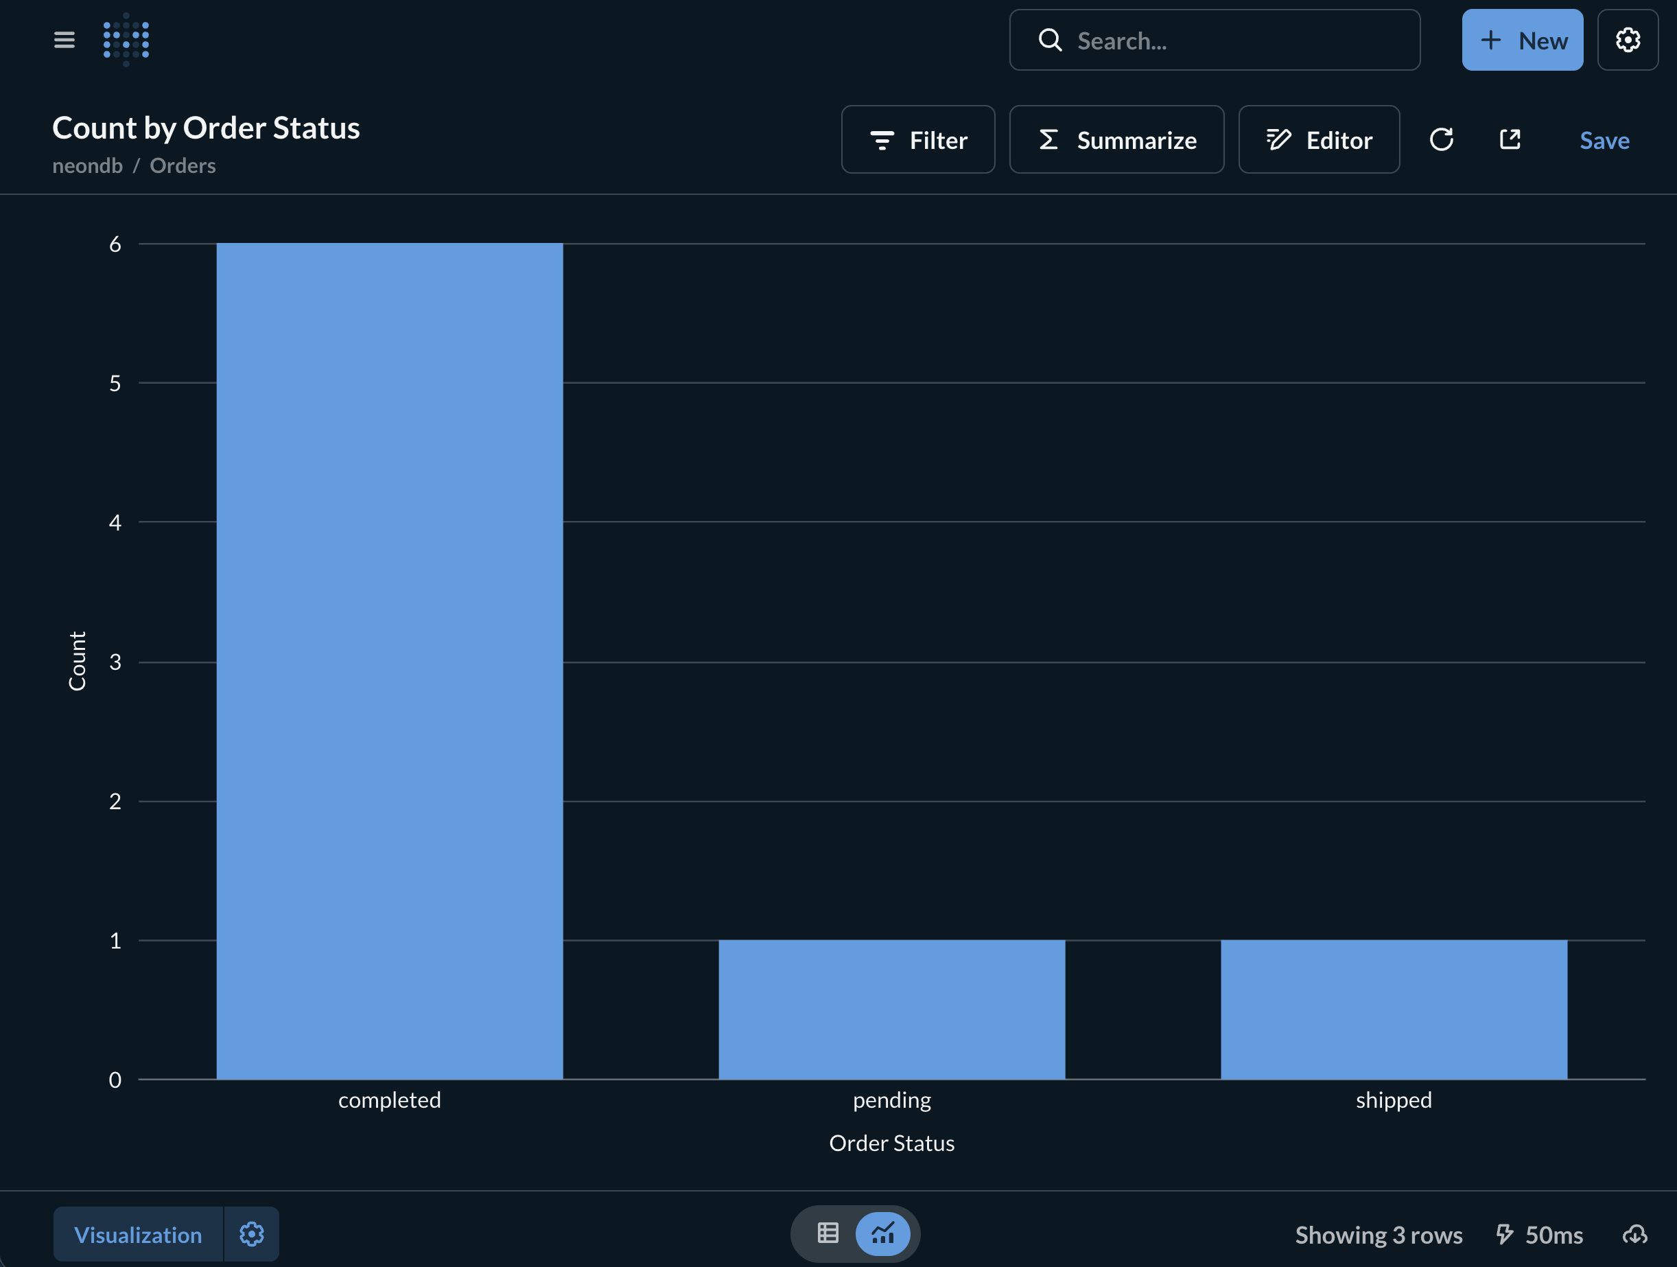The height and width of the screenshot is (1267, 1677).
Task: Click the Search field
Action: tap(1214, 40)
